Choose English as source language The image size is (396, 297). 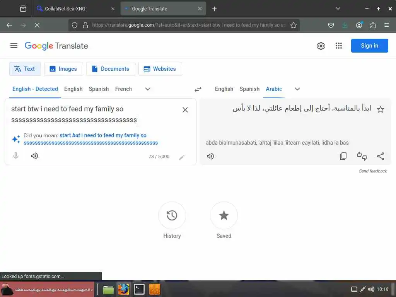73,89
